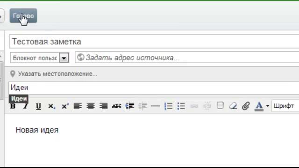Insert horizontal rule line
Screen dimensions: 299x168
156,106
